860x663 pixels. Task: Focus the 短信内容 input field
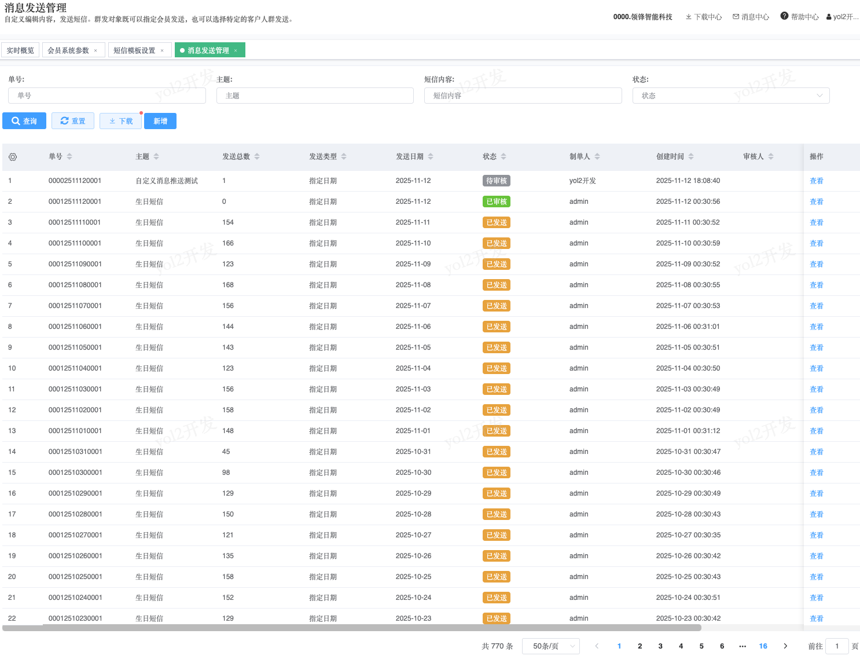523,96
